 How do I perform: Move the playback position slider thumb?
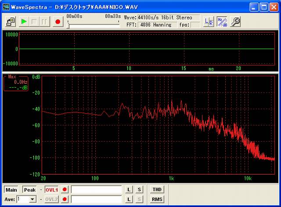pyautogui.click(x=68, y=25)
